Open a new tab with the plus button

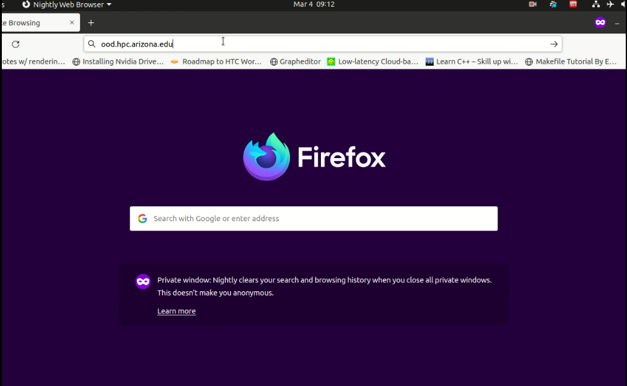91,23
